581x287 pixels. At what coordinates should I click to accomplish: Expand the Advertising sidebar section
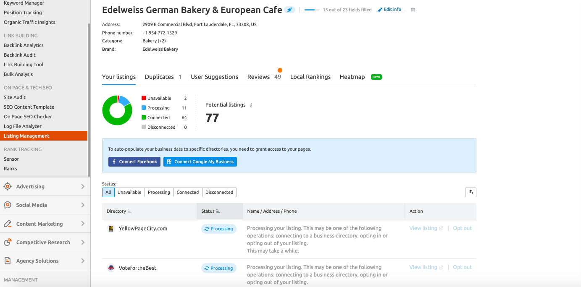(x=83, y=186)
